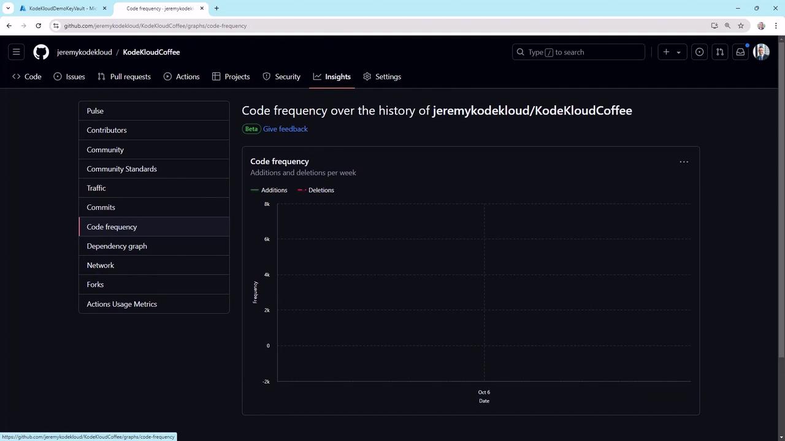View site information icon in address bar
This screenshot has height=441, width=785.
pos(56,26)
